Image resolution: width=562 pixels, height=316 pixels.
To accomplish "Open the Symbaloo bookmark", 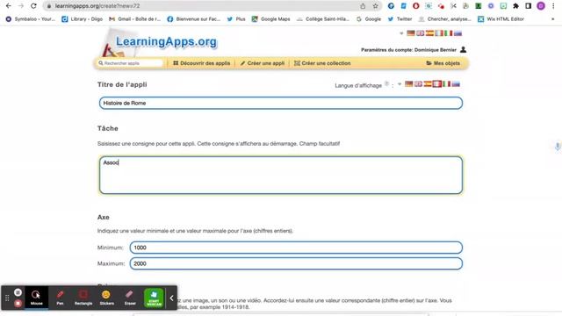I will click(31, 19).
